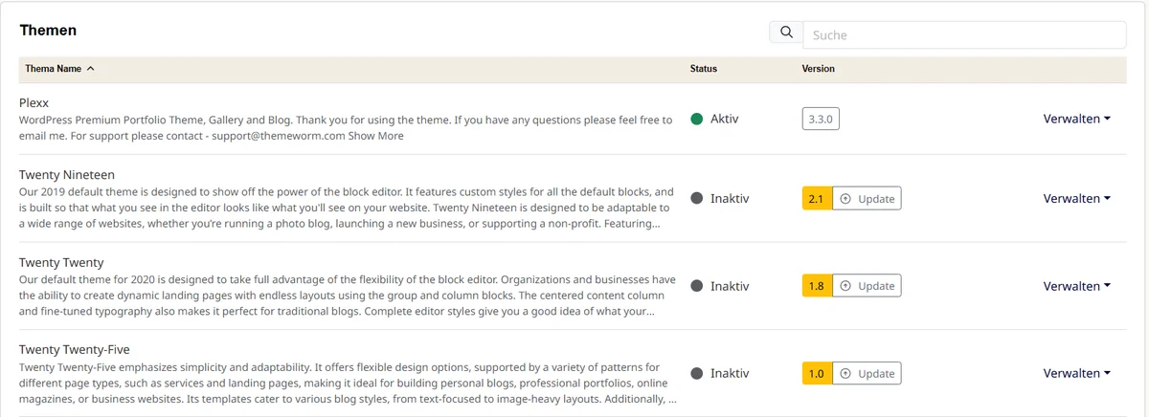Click the 1.8 version badge of Twenty Twenty

coord(816,286)
